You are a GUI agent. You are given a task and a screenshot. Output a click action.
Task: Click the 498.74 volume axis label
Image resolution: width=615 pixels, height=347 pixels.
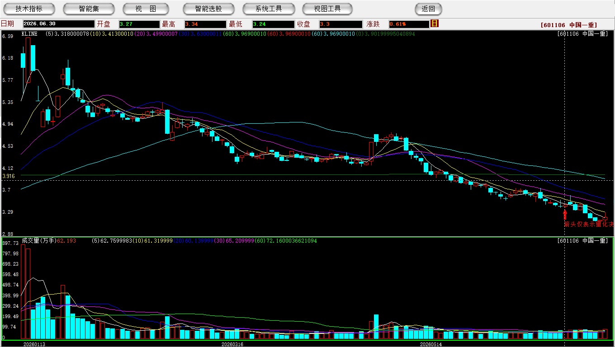pos(10,285)
